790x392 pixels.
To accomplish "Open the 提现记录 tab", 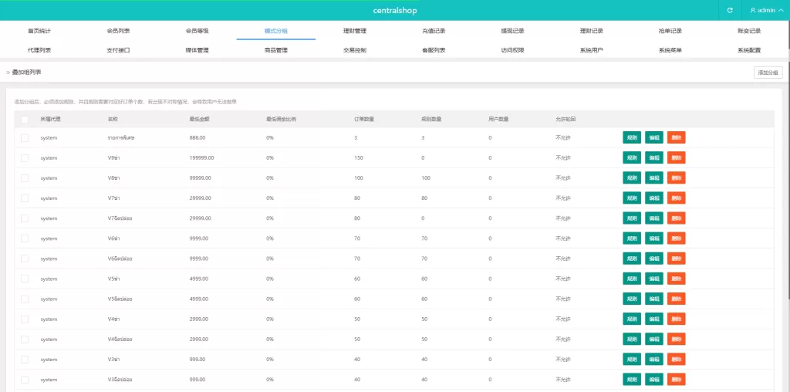I will (512, 31).
